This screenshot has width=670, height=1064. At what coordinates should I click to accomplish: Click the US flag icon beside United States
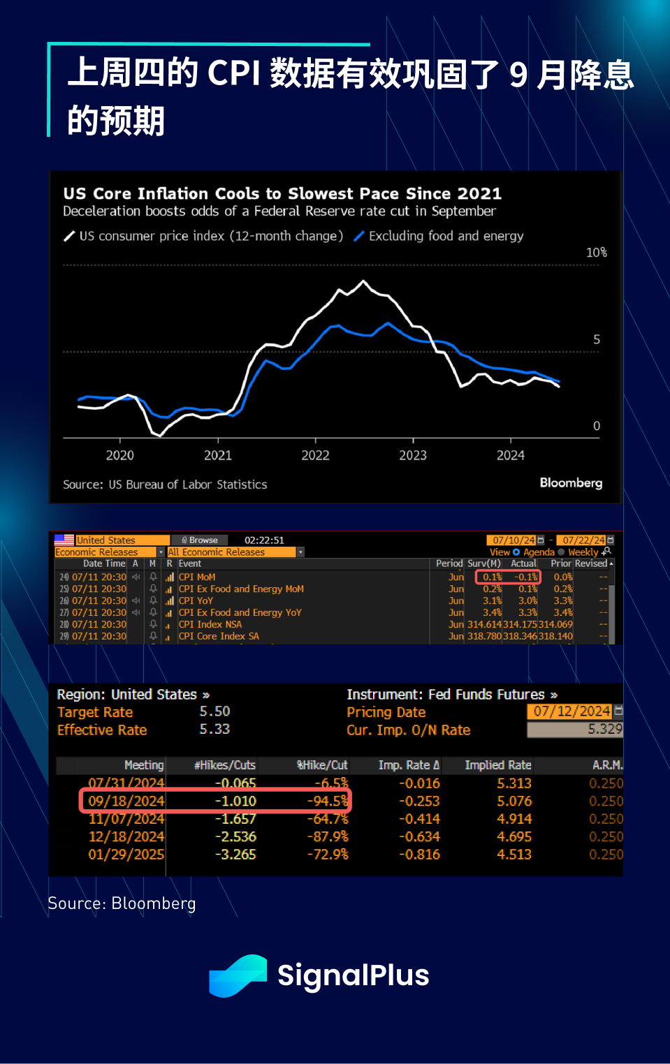coord(64,540)
